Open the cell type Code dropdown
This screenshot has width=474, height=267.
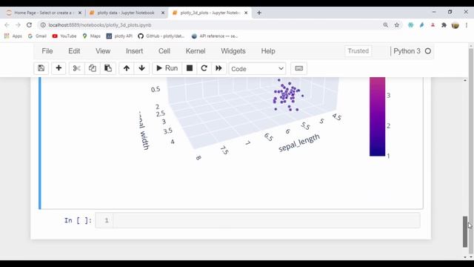coord(257,69)
